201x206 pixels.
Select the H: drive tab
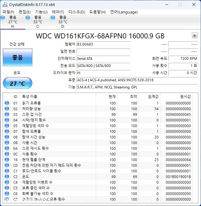point(13,22)
